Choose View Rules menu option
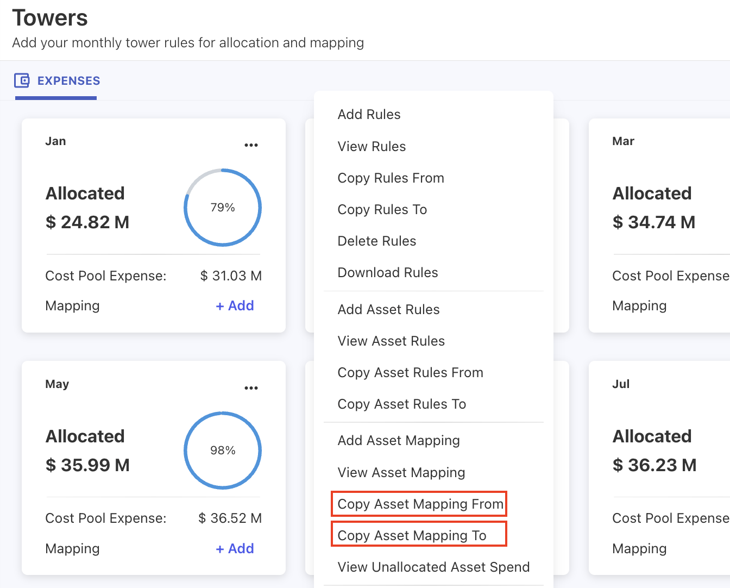The width and height of the screenshot is (730, 588). [x=372, y=146]
